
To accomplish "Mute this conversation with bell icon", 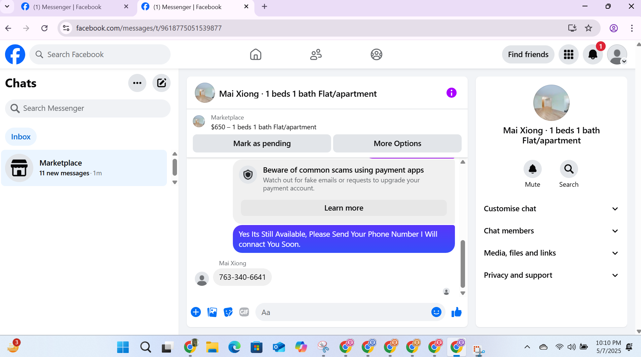I will point(532,169).
